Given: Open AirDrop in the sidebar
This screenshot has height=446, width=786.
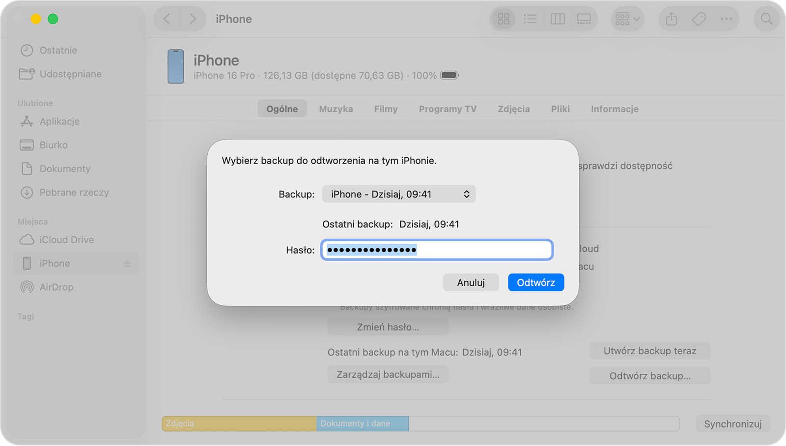Looking at the screenshot, I should click(47, 287).
